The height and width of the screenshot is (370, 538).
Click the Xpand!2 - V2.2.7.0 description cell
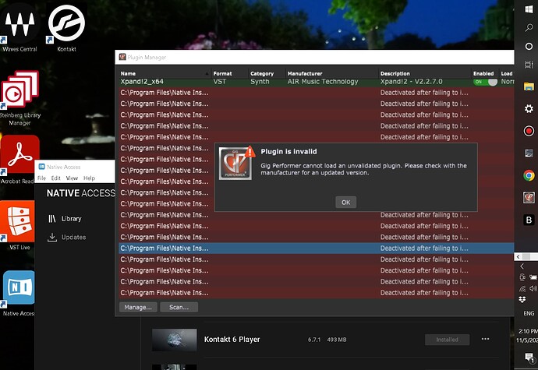point(411,82)
